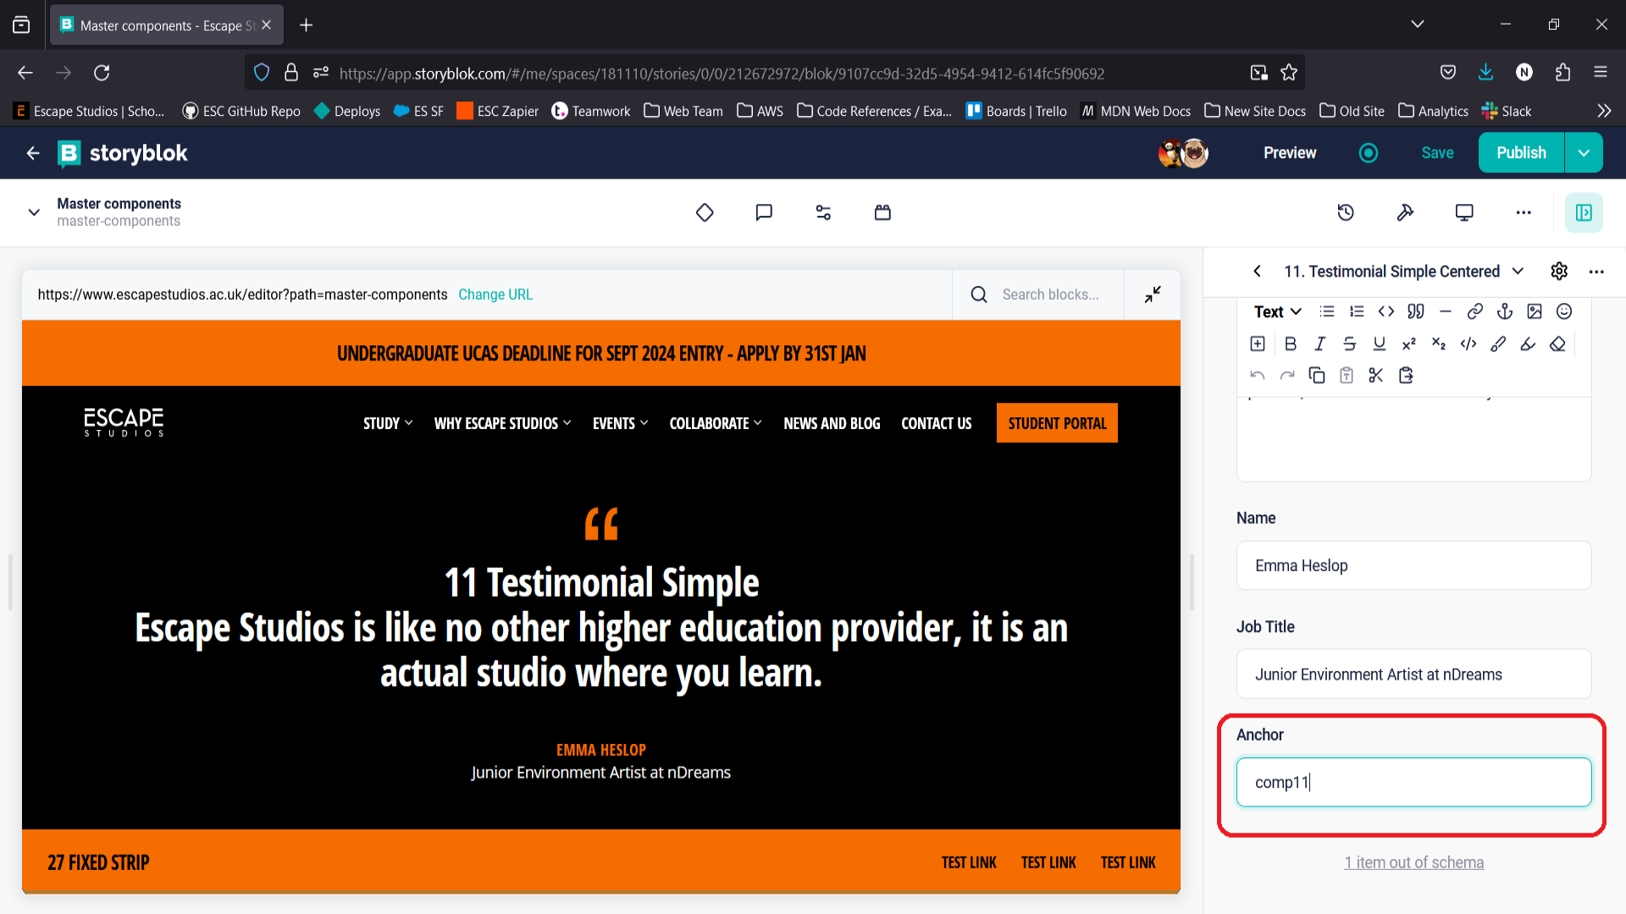Clear formatting with eraser icon
The width and height of the screenshot is (1626, 914).
pyautogui.click(x=1557, y=344)
